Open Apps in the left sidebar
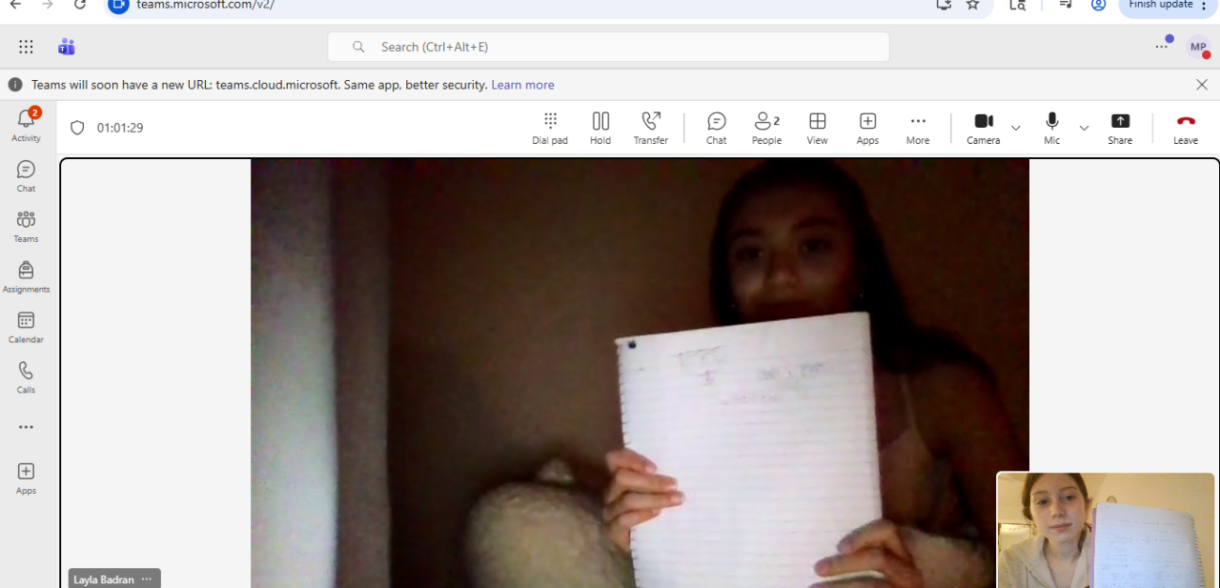1220x588 pixels. [x=26, y=478]
